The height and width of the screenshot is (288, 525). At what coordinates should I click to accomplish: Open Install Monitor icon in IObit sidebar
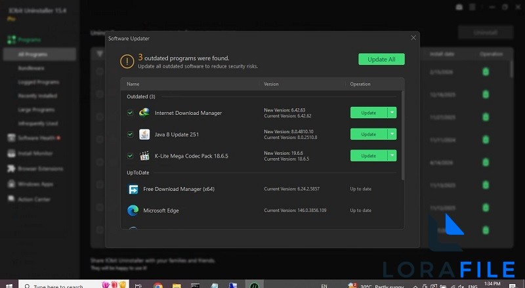click(x=11, y=153)
